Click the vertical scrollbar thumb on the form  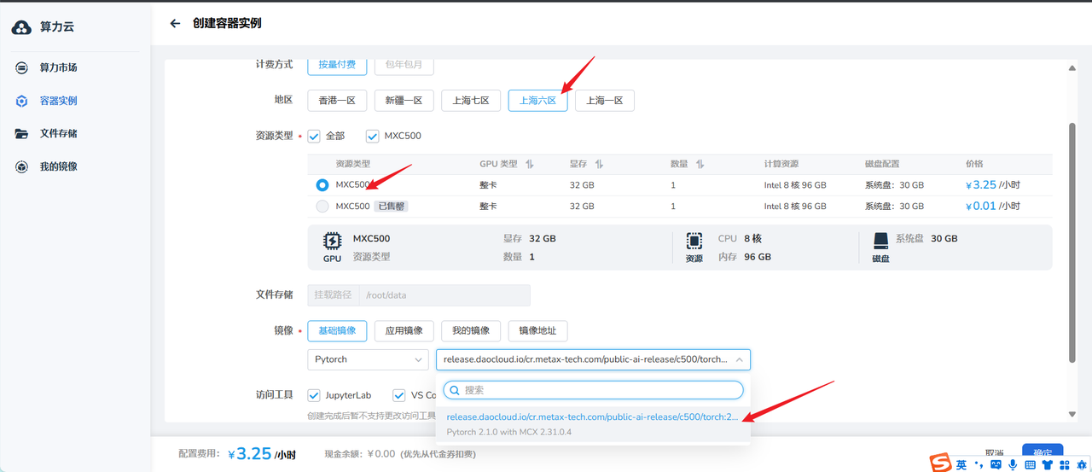(1072, 242)
